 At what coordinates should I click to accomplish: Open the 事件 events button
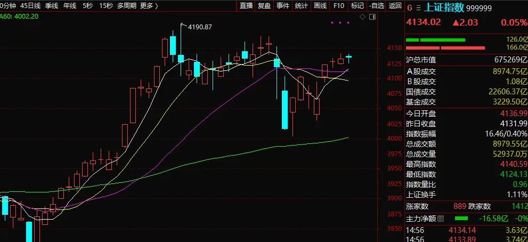pyautogui.click(x=283, y=6)
